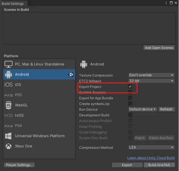The width and height of the screenshot is (179, 171).
Task: Click inside the Scenes In Build list
Action: [89, 28]
